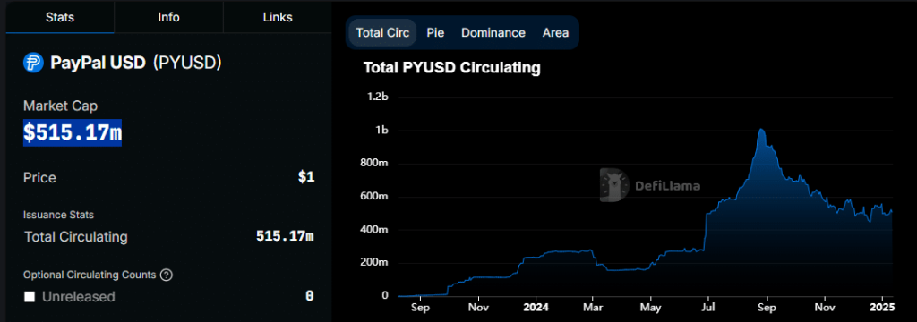917x322 pixels.
Task: Show the Dominance chart
Action: click(x=493, y=33)
